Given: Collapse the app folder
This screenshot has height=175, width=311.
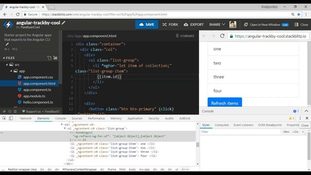Looking at the screenshot, I should 11,71.
